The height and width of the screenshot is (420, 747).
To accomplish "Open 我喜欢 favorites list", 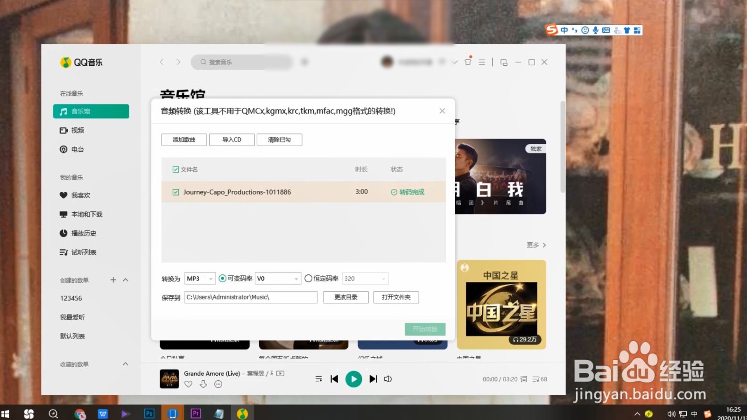I will (80, 195).
